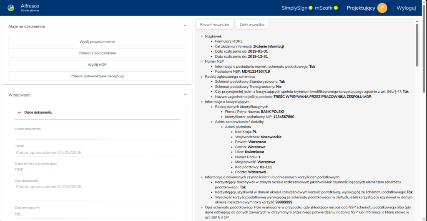Click the Alfresco logo icon
The image size is (427, 221).
11,8
